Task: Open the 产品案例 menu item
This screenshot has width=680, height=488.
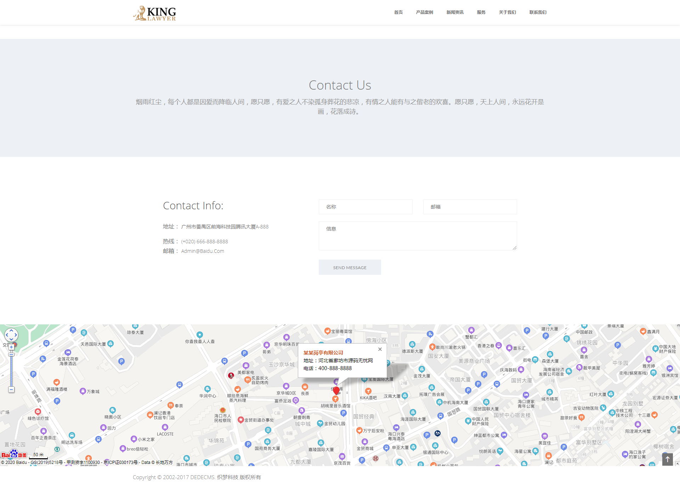Action: (x=424, y=12)
